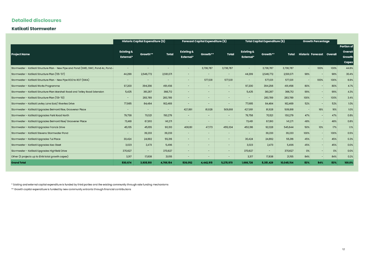The width and height of the screenshot is (367, 259).
Task: Click the "Katikati Stormwater" subheading
Action: [34, 29]
